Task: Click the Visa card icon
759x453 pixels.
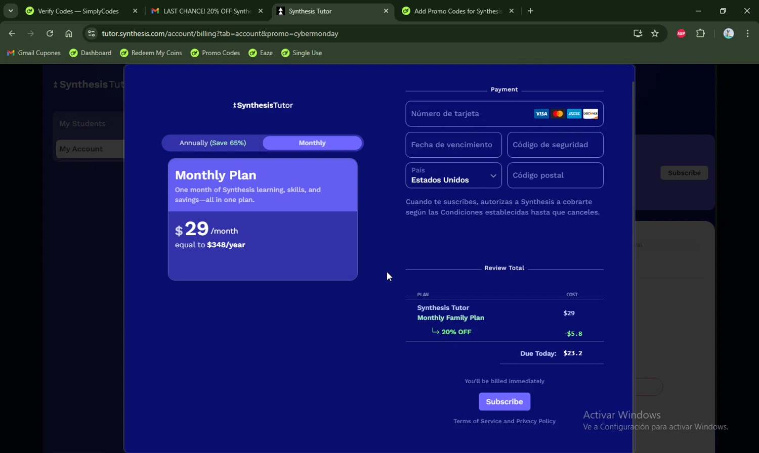Action: (x=541, y=114)
